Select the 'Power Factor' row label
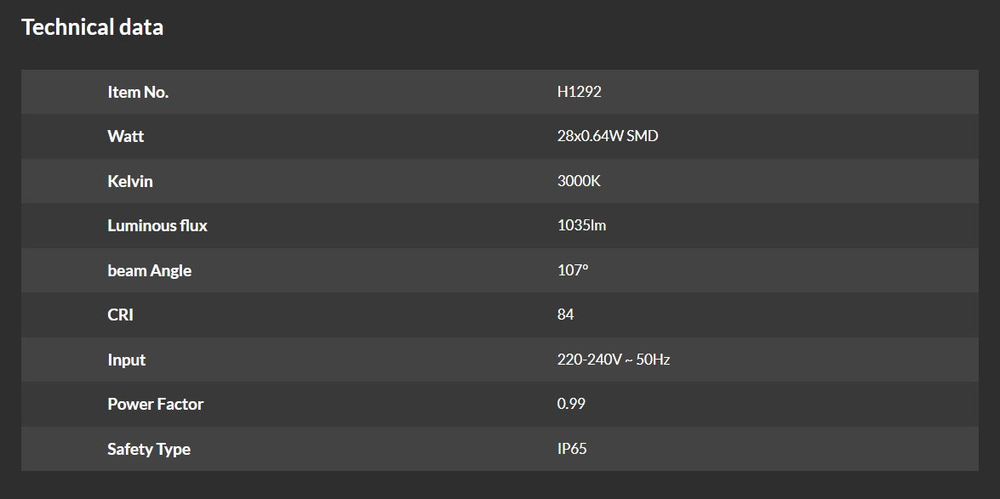This screenshot has width=1000, height=499. tap(155, 404)
